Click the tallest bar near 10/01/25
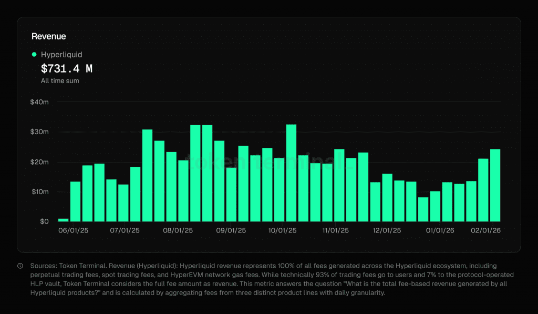The image size is (538, 314). pos(291,173)
